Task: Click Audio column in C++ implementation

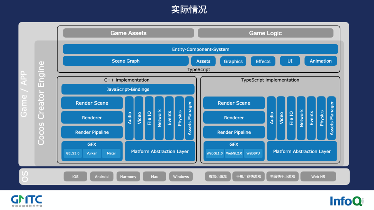Action: (x=129, y=118)
